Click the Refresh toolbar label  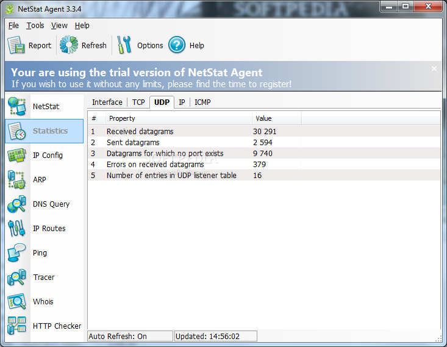94,45
